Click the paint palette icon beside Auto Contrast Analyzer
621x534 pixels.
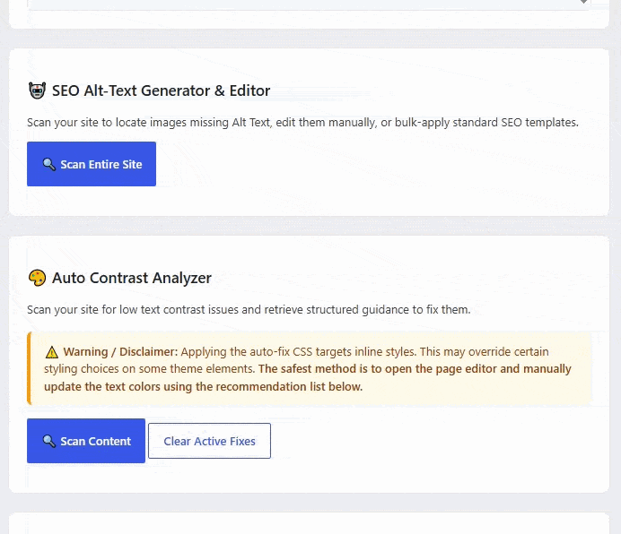(37, 278)
